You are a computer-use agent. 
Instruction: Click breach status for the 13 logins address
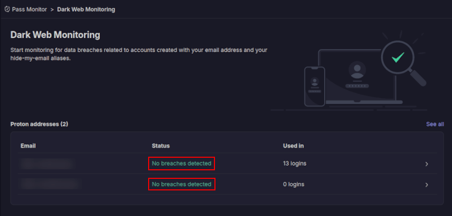click(x=181, y=164)
